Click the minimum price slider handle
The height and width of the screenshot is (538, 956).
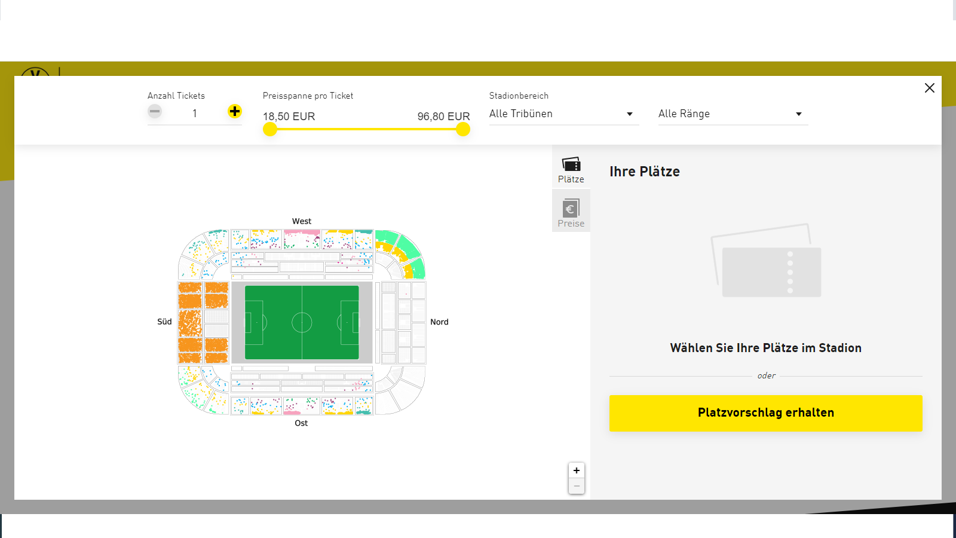click(x=269, y=129)
